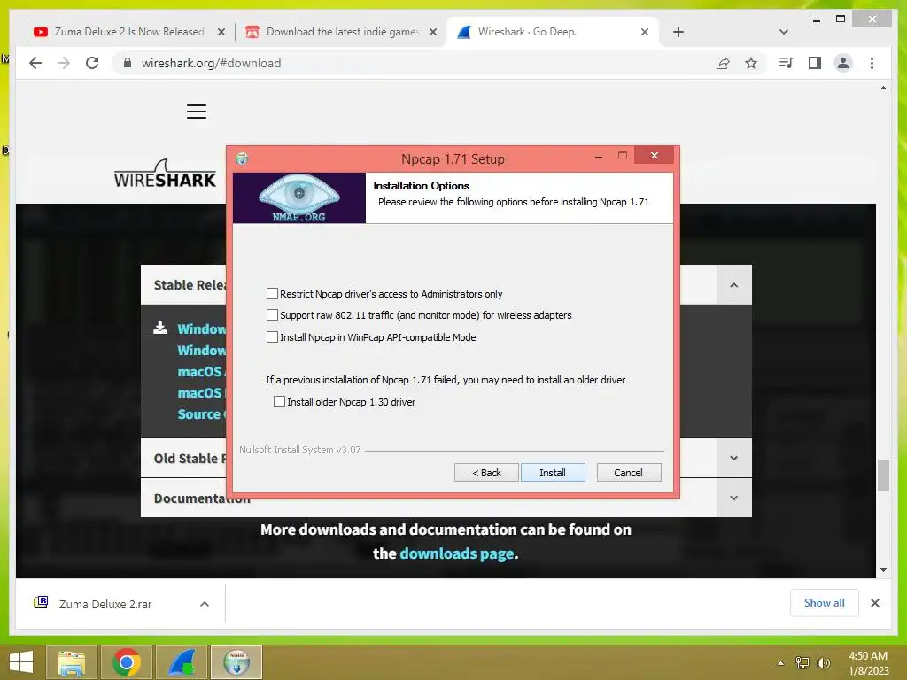Click the page scrollbar up arrow
This screenshot has width=907, height=680.
[x=883, y=88]
